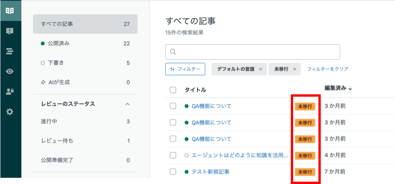Select 公開済み in the sidebar
Image resolution: width=395 pixels, height=184 pixels.
tap(85, 43)
